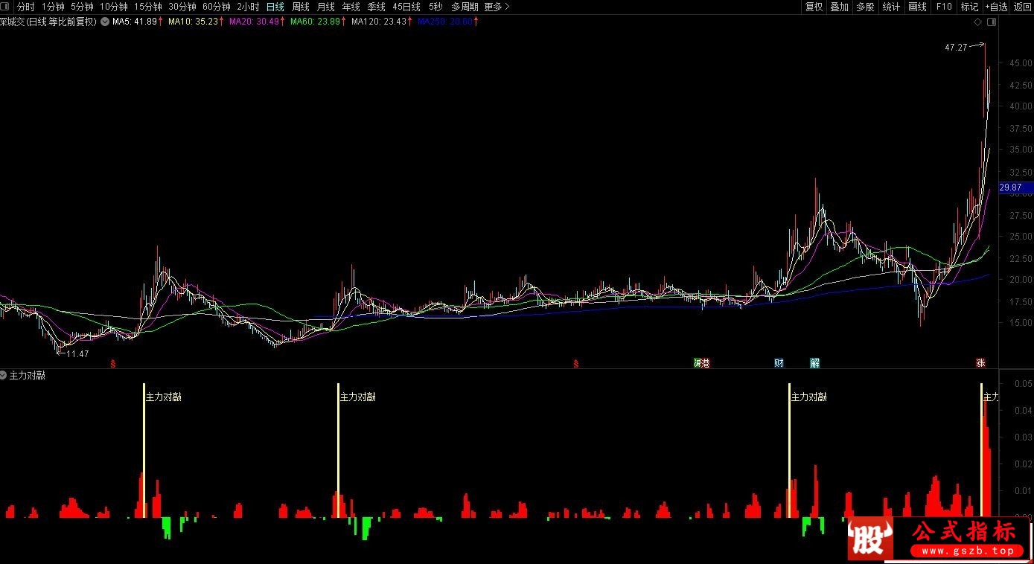The height and width of the screenshot is (564, 1034).
Task: Open the 多周期 multi-period view
Action: 465,7
